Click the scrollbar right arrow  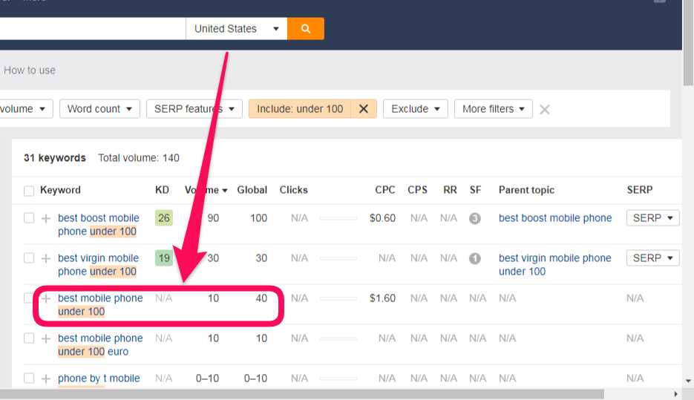675,394
